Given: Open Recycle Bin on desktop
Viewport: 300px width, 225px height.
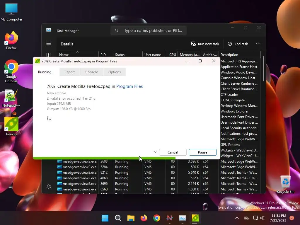Looking at the screenshot, I should tap(285, 185).
